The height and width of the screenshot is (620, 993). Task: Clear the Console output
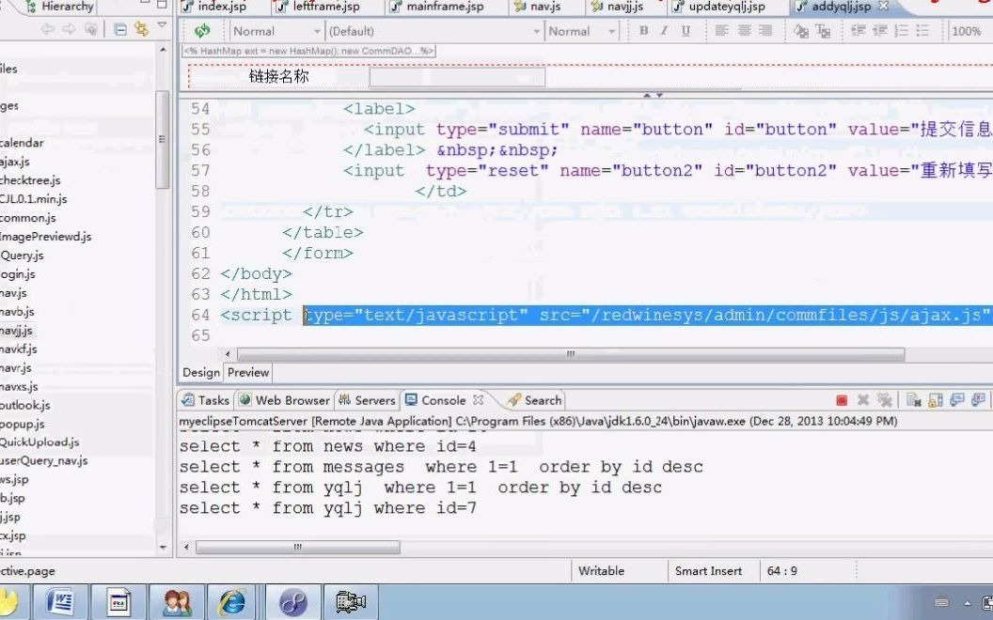pos(913,400)
